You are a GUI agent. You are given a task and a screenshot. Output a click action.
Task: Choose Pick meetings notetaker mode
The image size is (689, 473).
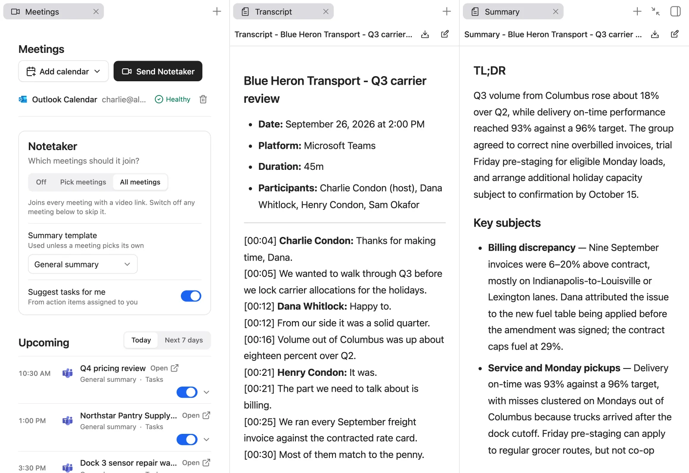click(x=83, y=182)
